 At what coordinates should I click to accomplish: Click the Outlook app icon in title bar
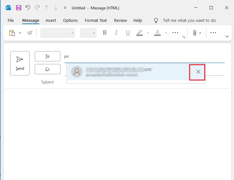(x=8, y=8)
